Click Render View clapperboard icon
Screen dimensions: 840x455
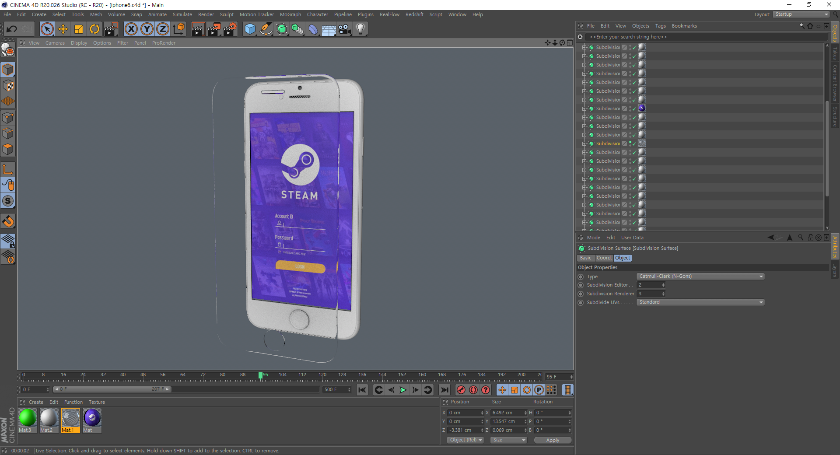[198, 29]
